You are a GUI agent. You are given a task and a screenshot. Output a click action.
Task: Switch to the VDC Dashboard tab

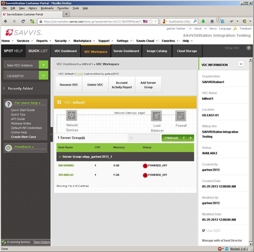pos(65,51)
